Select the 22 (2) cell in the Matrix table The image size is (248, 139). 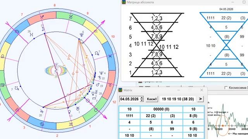point(151,116)
